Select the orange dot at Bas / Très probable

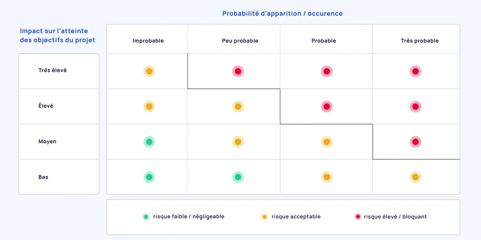tap(415, 177)
